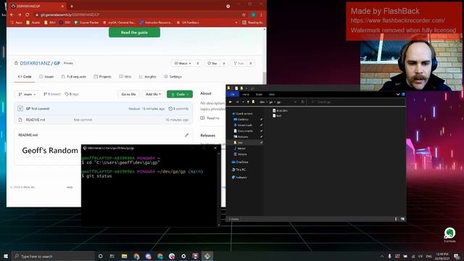The width and height of the screenshot is (464, 261).
Task: Click the Go to file button
Action: tap(128, 94)
